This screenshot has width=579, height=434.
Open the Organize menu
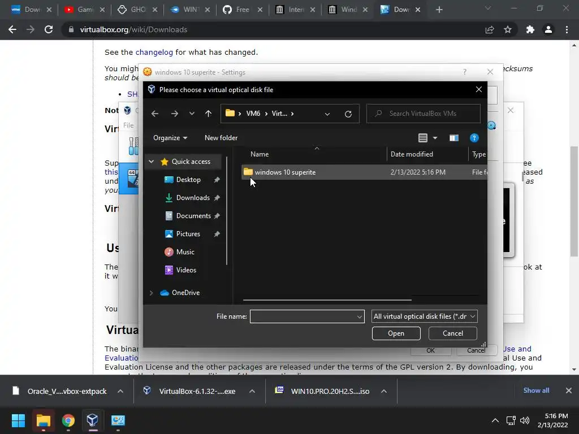coord(170,138)
